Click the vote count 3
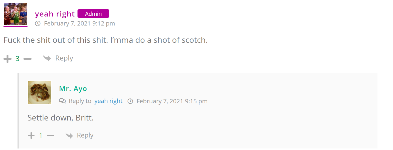 tap(17, 59)
